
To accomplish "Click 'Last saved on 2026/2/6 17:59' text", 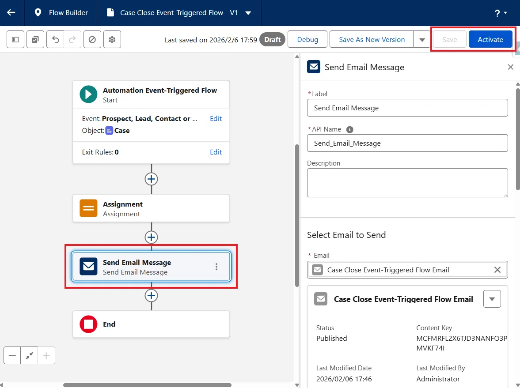I will [211, 40].
